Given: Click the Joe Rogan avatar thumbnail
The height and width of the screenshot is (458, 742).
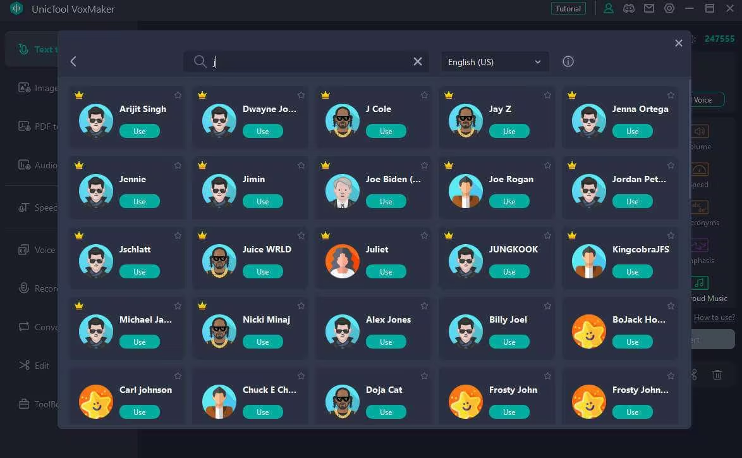Looking at the screenshot, I should [x=466, y=191].
